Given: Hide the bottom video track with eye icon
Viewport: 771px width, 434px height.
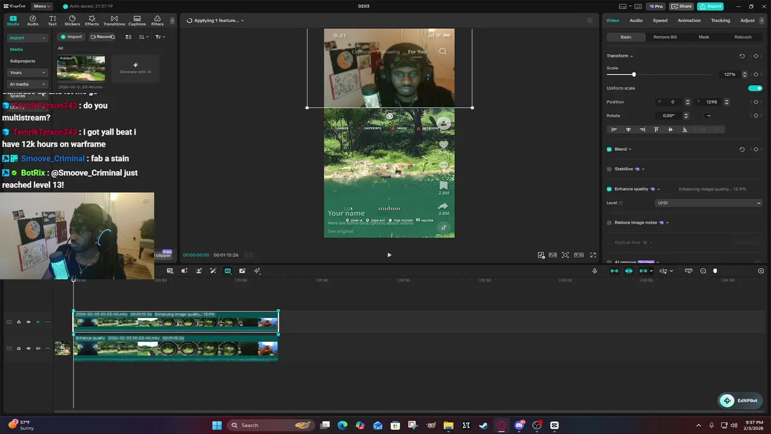Looking at the screenshot, I should pos(28,348).
